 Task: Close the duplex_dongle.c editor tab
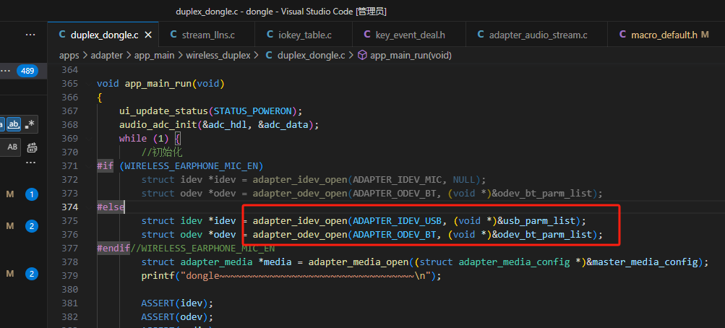148,35
